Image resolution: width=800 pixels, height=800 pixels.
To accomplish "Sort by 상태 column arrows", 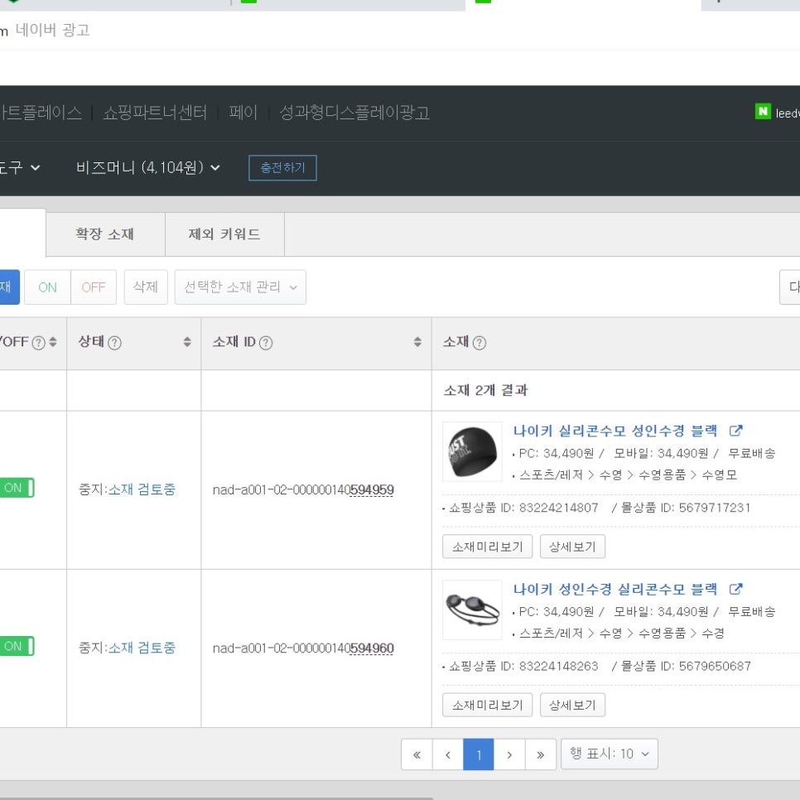I will pyautogui.click(x=187, y=342).
